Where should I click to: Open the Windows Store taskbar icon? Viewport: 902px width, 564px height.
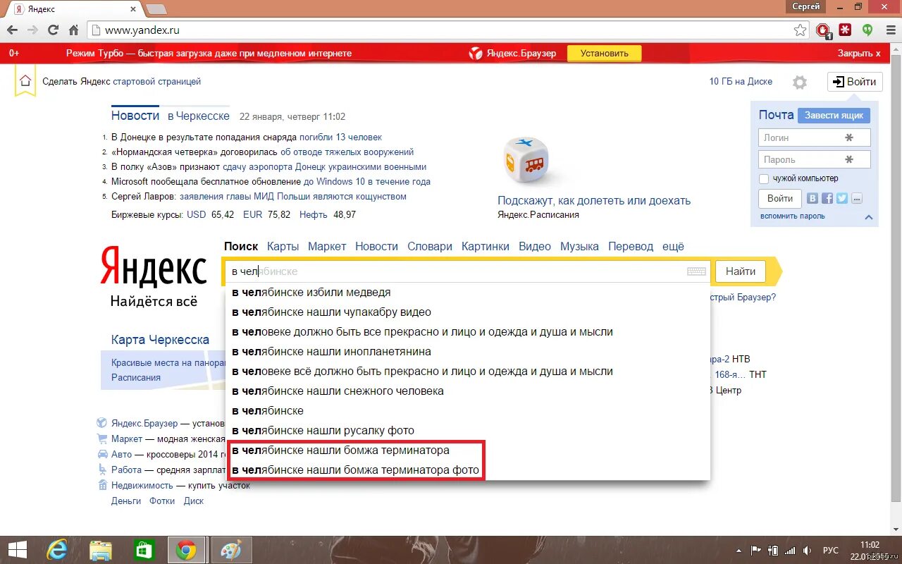(144, 551)
